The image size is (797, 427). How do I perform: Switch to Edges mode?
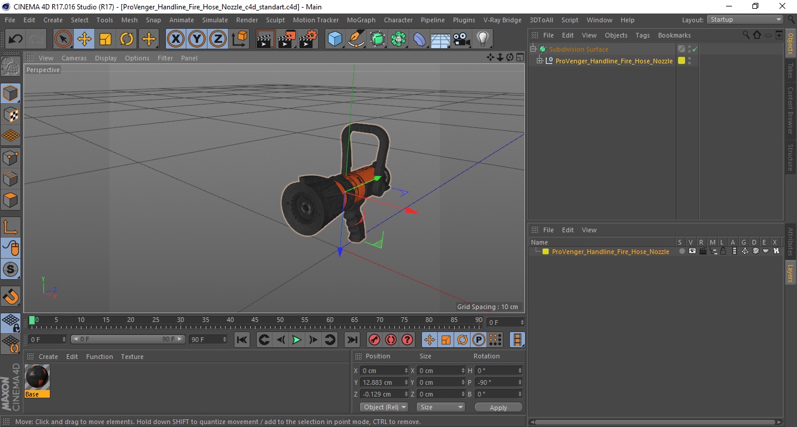coord(11,178)
